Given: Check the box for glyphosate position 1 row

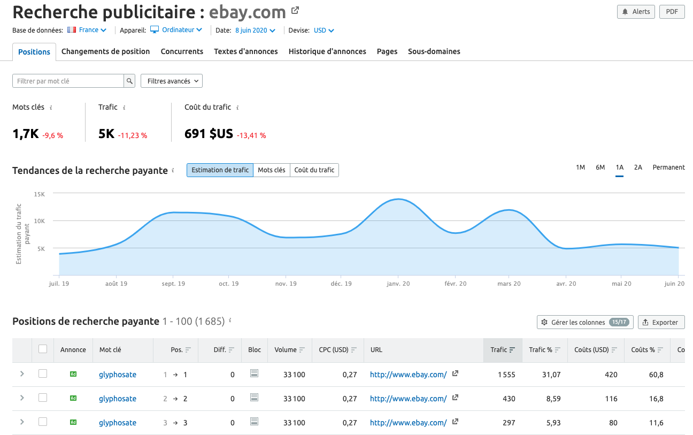Looking at the screenshot, I should coord(43,373).
